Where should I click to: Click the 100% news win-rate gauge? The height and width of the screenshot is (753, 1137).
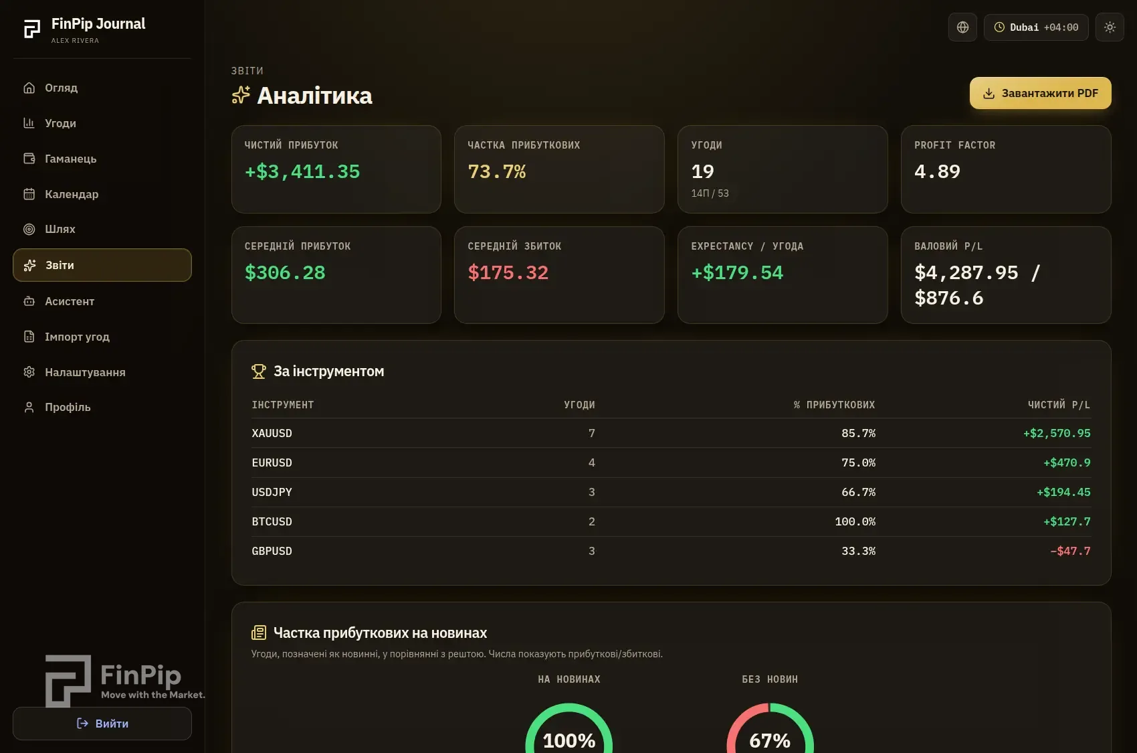[x=569, y=730]
